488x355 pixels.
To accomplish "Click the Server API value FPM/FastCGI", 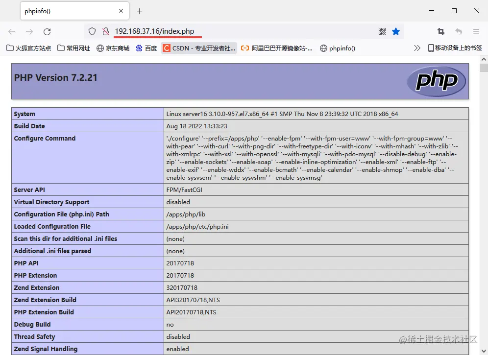I will click(184, 190).
